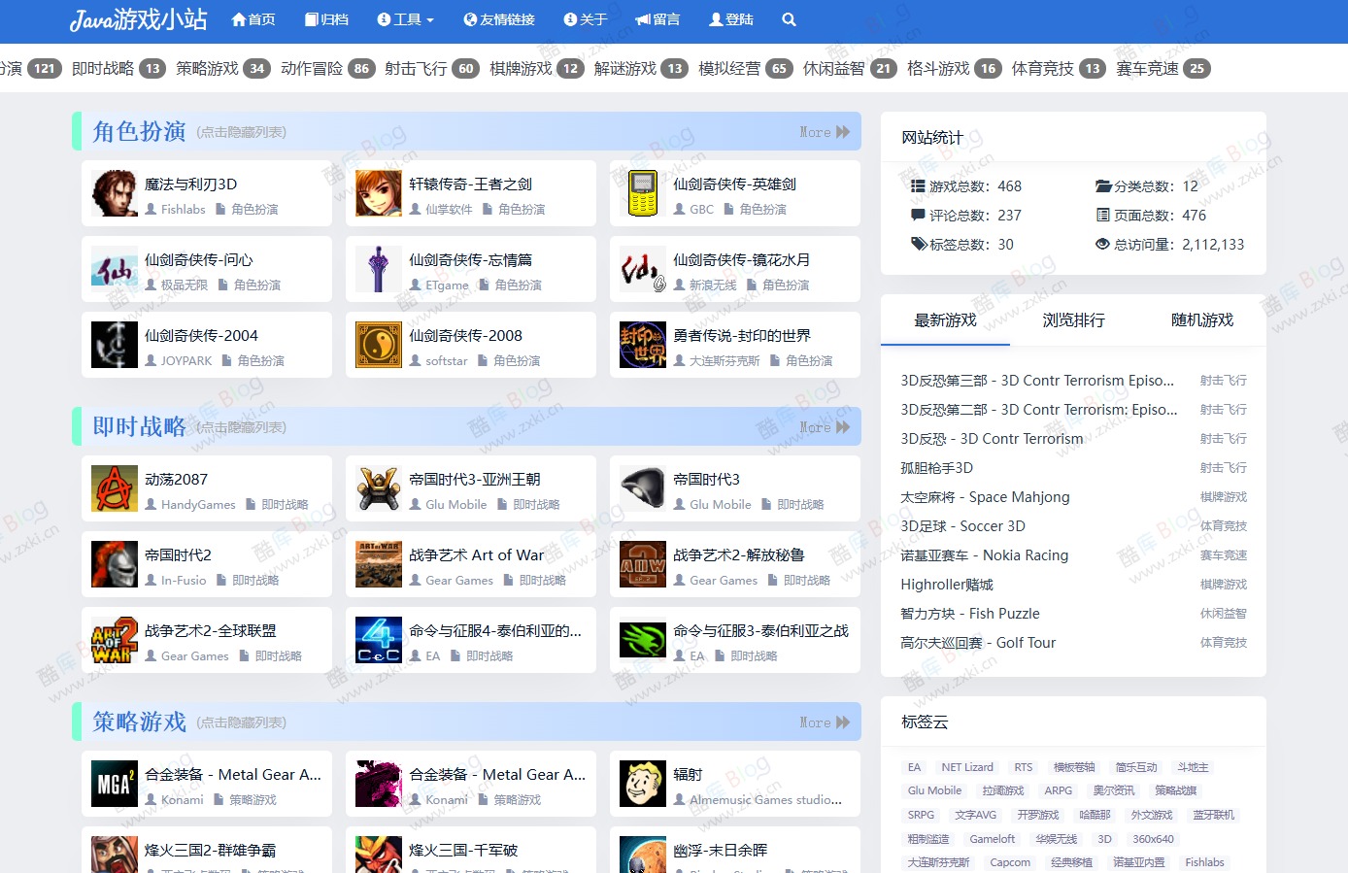
Task: Open 智力方块 - Fish Puzzle link
Action: tap(970, 614)
